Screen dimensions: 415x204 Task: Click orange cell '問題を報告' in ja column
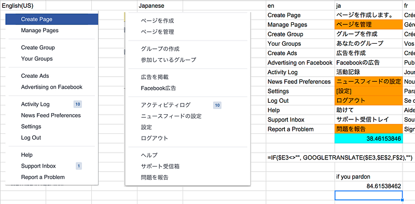coord(369,129)
